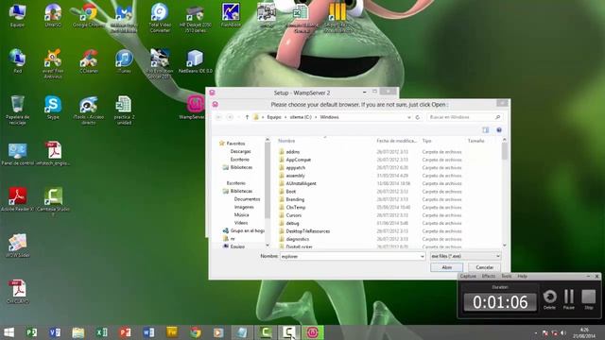
Task: Pause the Camtasia recording
Action: (569, 299)
